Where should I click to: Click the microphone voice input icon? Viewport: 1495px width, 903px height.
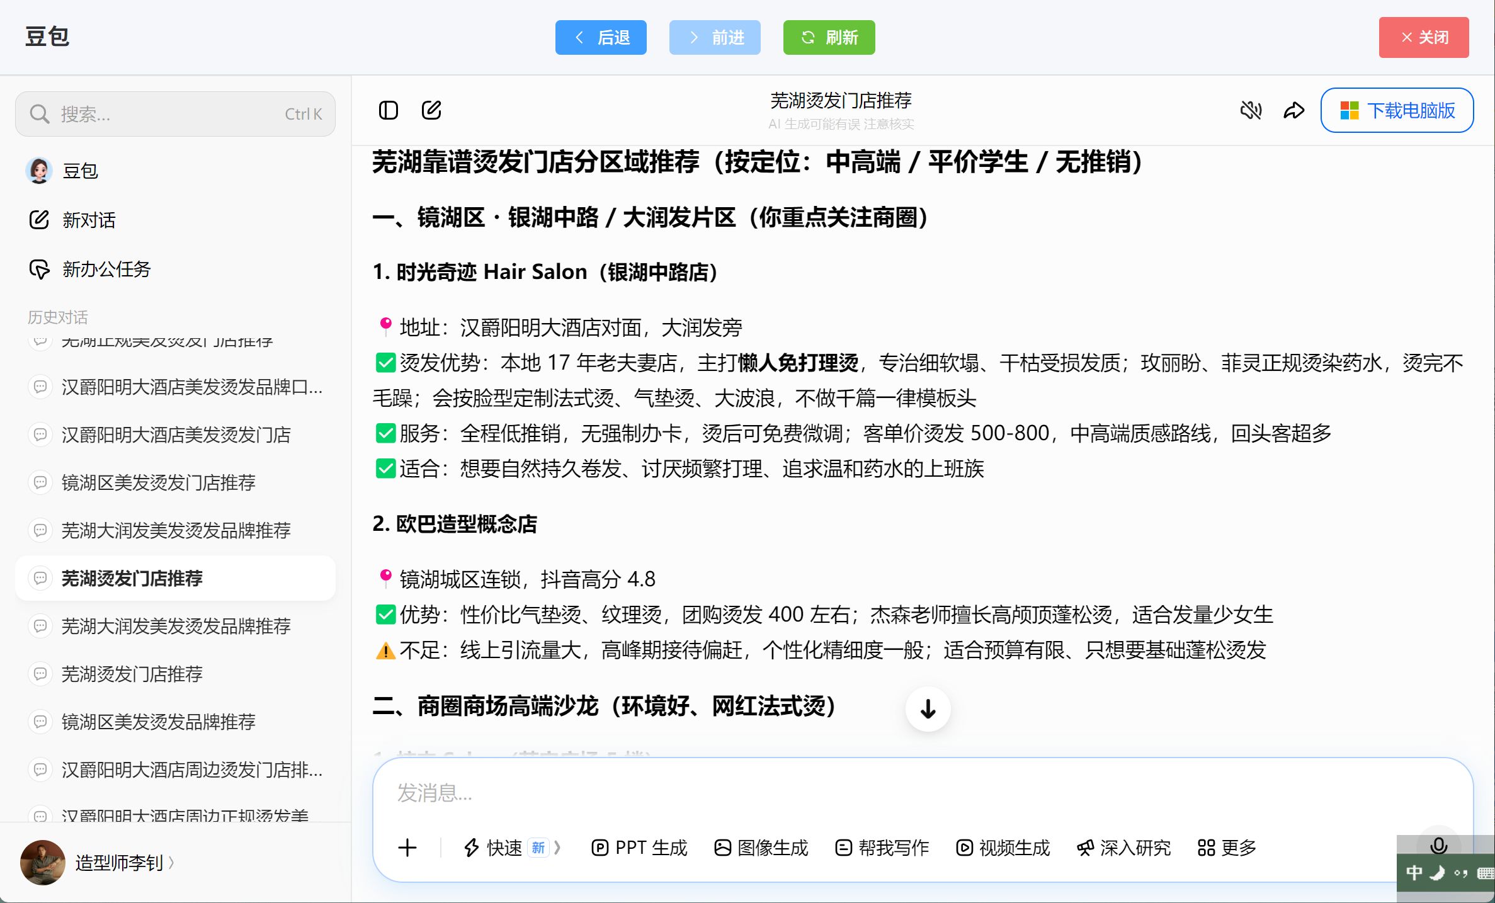pos(1438,845)
